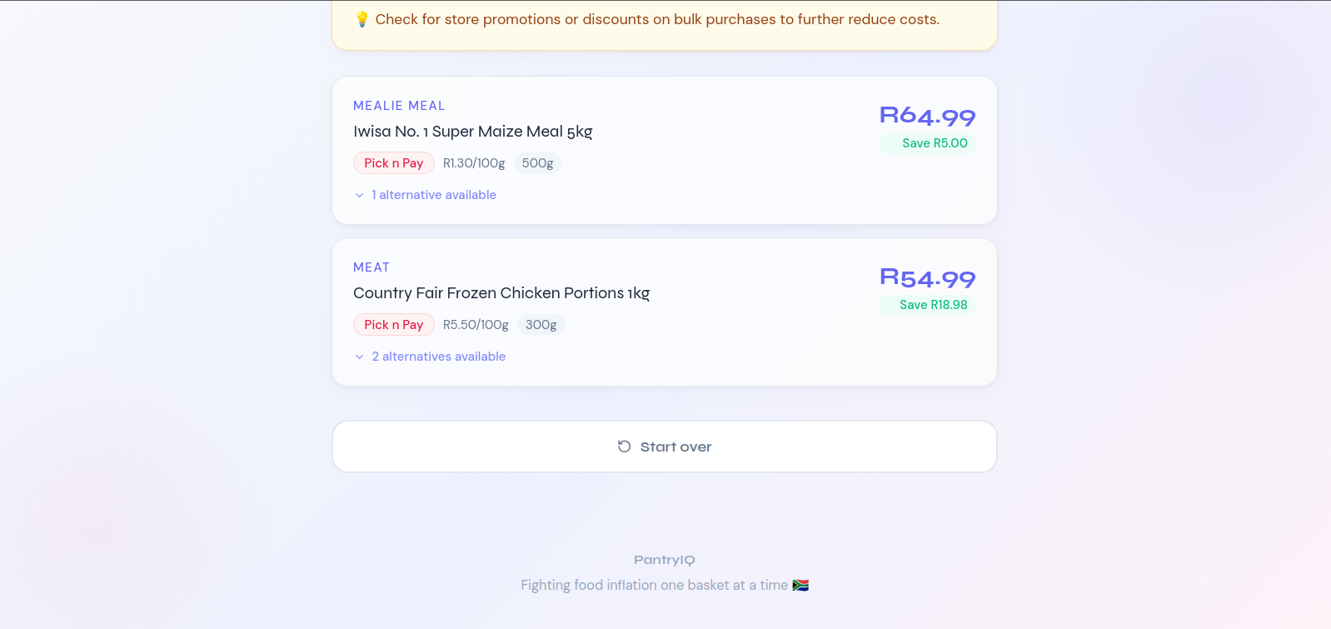Click the 500g quantity chip
The width and height of the screenshot is (1331, 629).
[x=537, y=163]
